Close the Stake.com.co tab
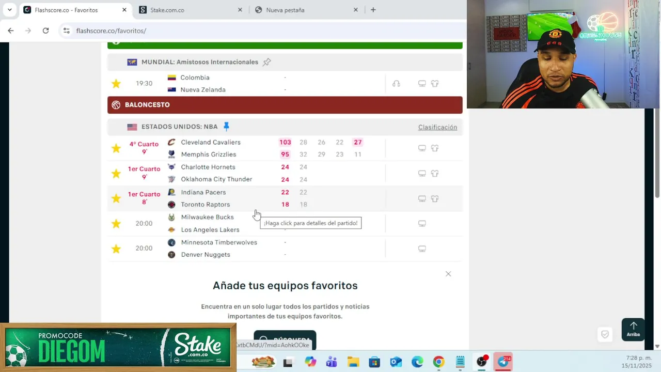661x372 pixels. [x=240, y=10]
